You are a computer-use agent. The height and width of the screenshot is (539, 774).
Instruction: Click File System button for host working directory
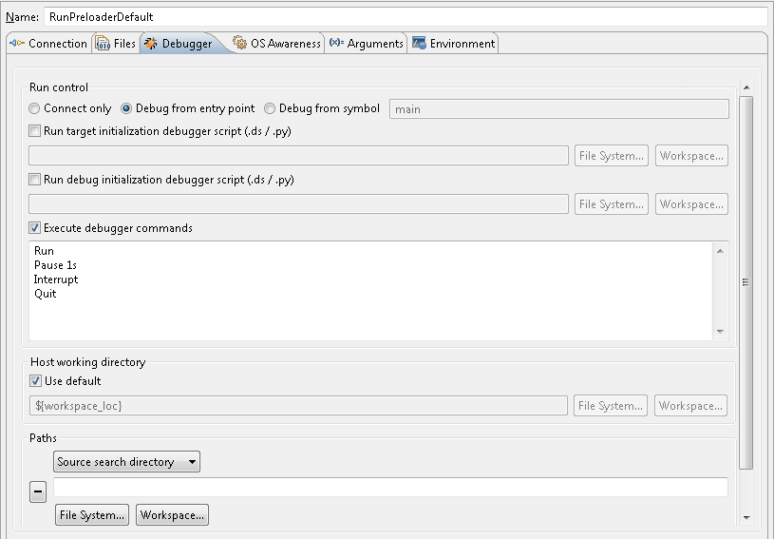coord(610,406)
